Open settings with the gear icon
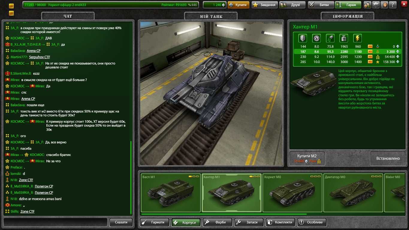 [376, 5]
